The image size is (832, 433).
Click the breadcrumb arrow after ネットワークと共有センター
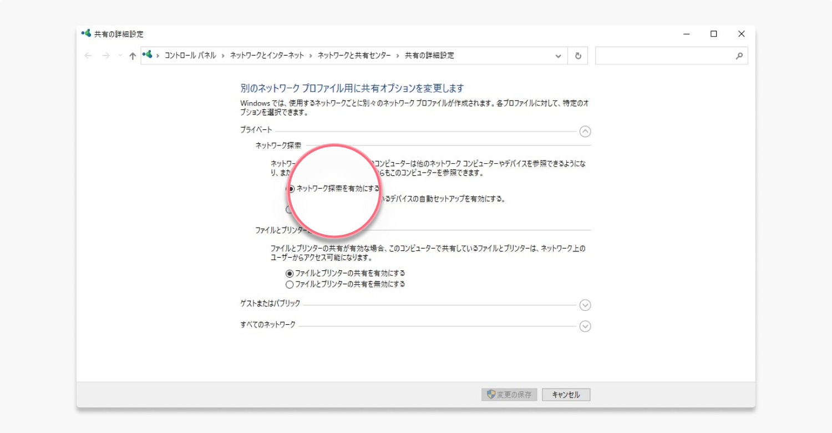tap(398, 56)
